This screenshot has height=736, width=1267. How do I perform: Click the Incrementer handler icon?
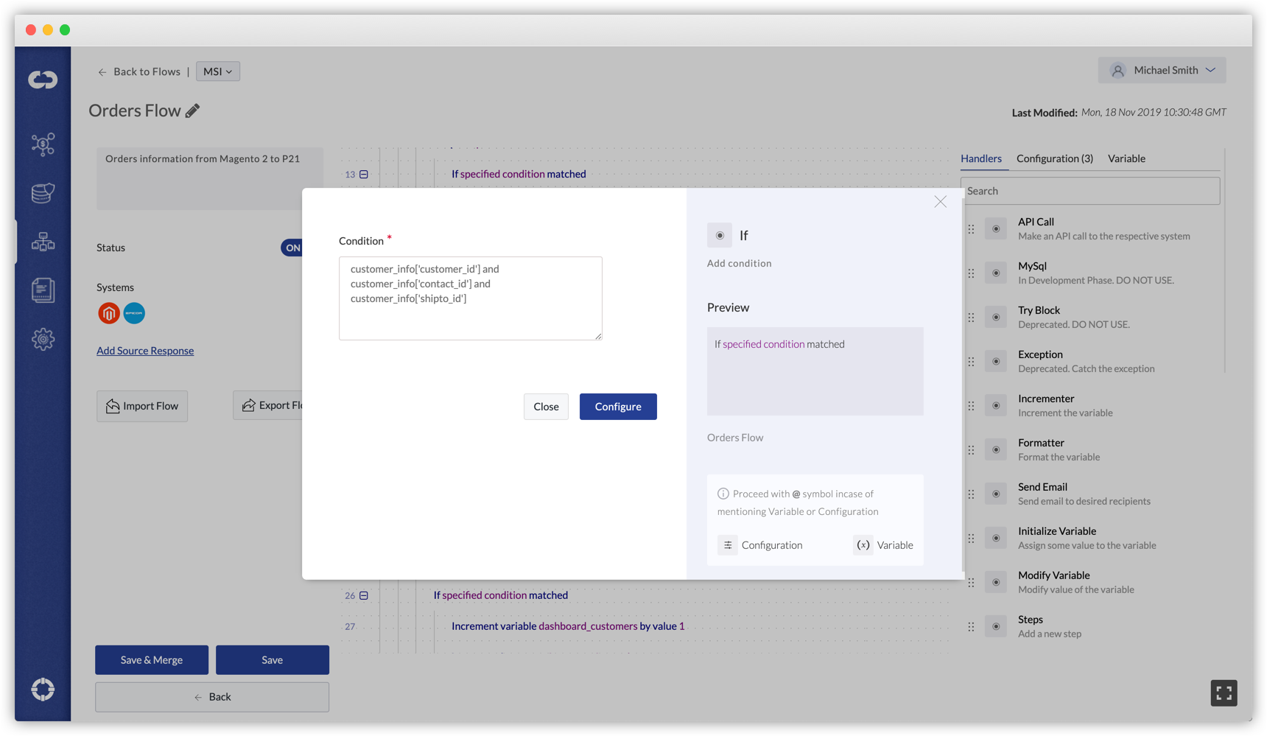point(996,406)
